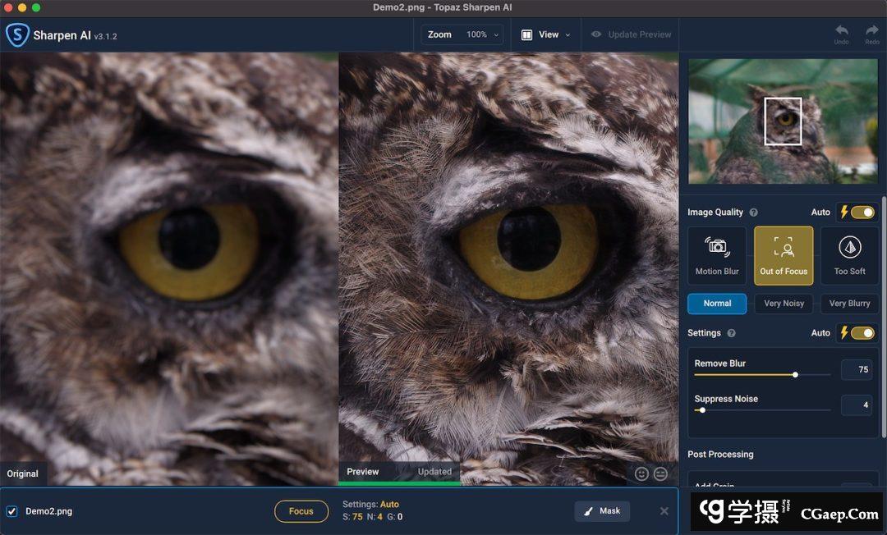The height and width of the screenshot is (535, 887).
Task: Click the neutral face feedback icon
Action: [x=660, y=473]
